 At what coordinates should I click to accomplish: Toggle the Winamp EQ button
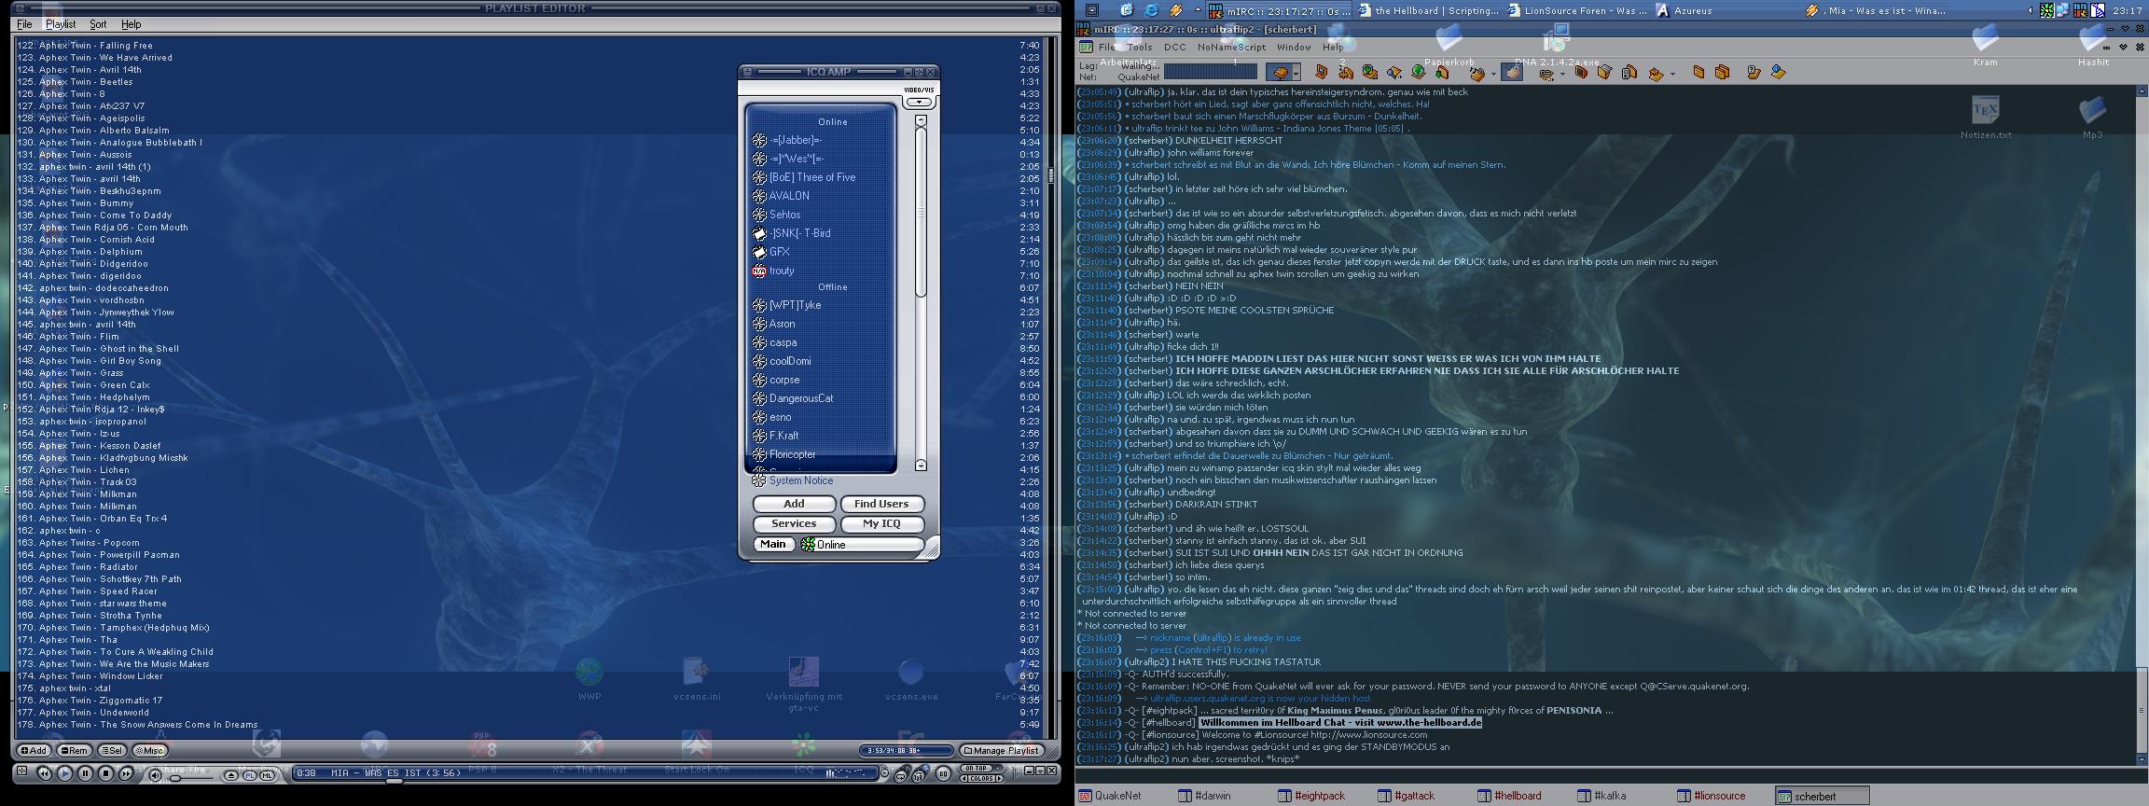click(x=943, y=773)
